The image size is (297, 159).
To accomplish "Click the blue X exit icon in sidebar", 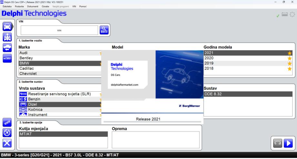I will click(x=7, y=144).
